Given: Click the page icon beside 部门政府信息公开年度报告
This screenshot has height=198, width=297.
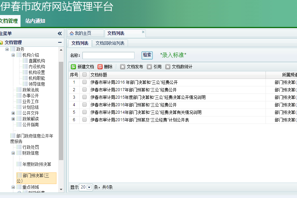Looking at the screenshot, I should (13, 136).
